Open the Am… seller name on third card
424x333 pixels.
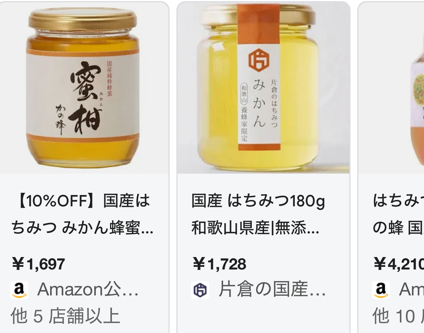411,289
